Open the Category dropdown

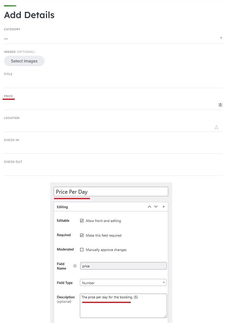click(221, 38)
